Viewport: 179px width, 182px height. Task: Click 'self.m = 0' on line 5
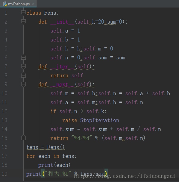pyautogui.click(x=98, y=49)
